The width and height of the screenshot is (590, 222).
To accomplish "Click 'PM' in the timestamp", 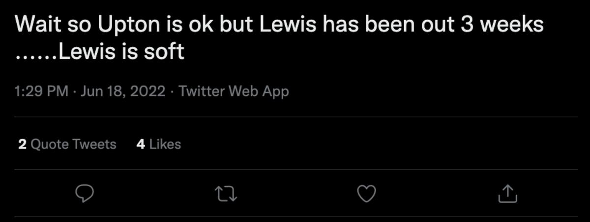I will click(x=58, y=91).
